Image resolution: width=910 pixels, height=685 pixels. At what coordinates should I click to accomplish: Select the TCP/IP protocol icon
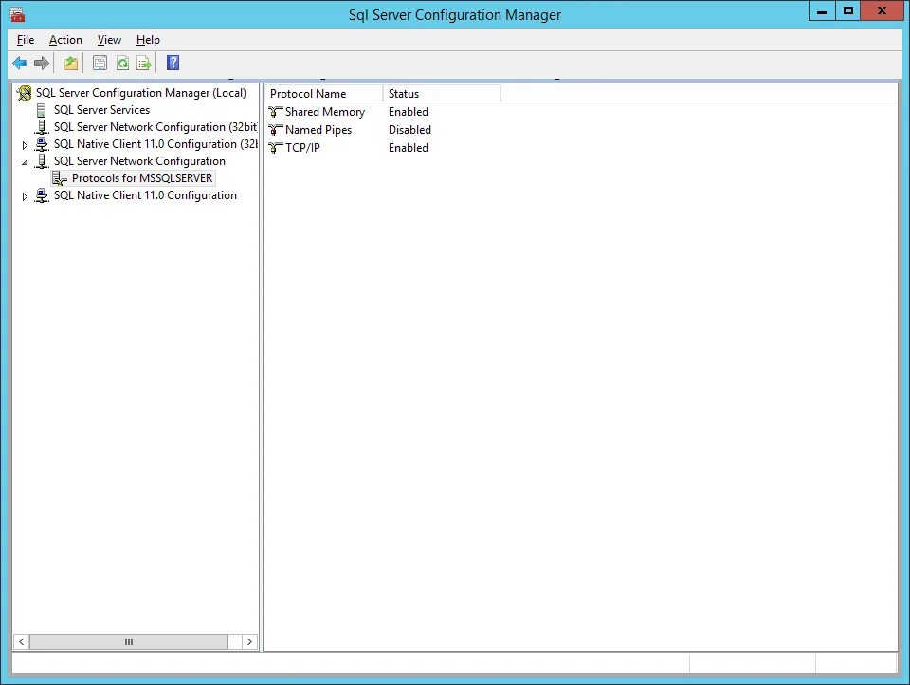click(275, 148)
